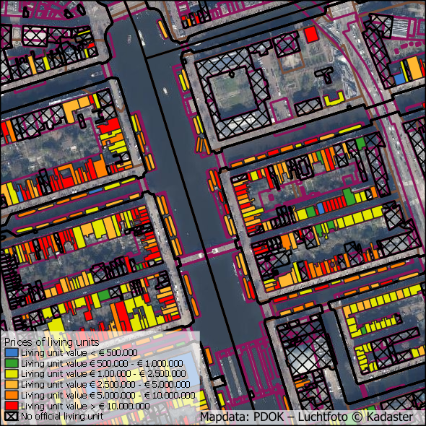Image resolution: width=426 pixels, height=426 pixels.
Task: Select the red swatch for over €10.000.000
Action: [x=12, y=406]
